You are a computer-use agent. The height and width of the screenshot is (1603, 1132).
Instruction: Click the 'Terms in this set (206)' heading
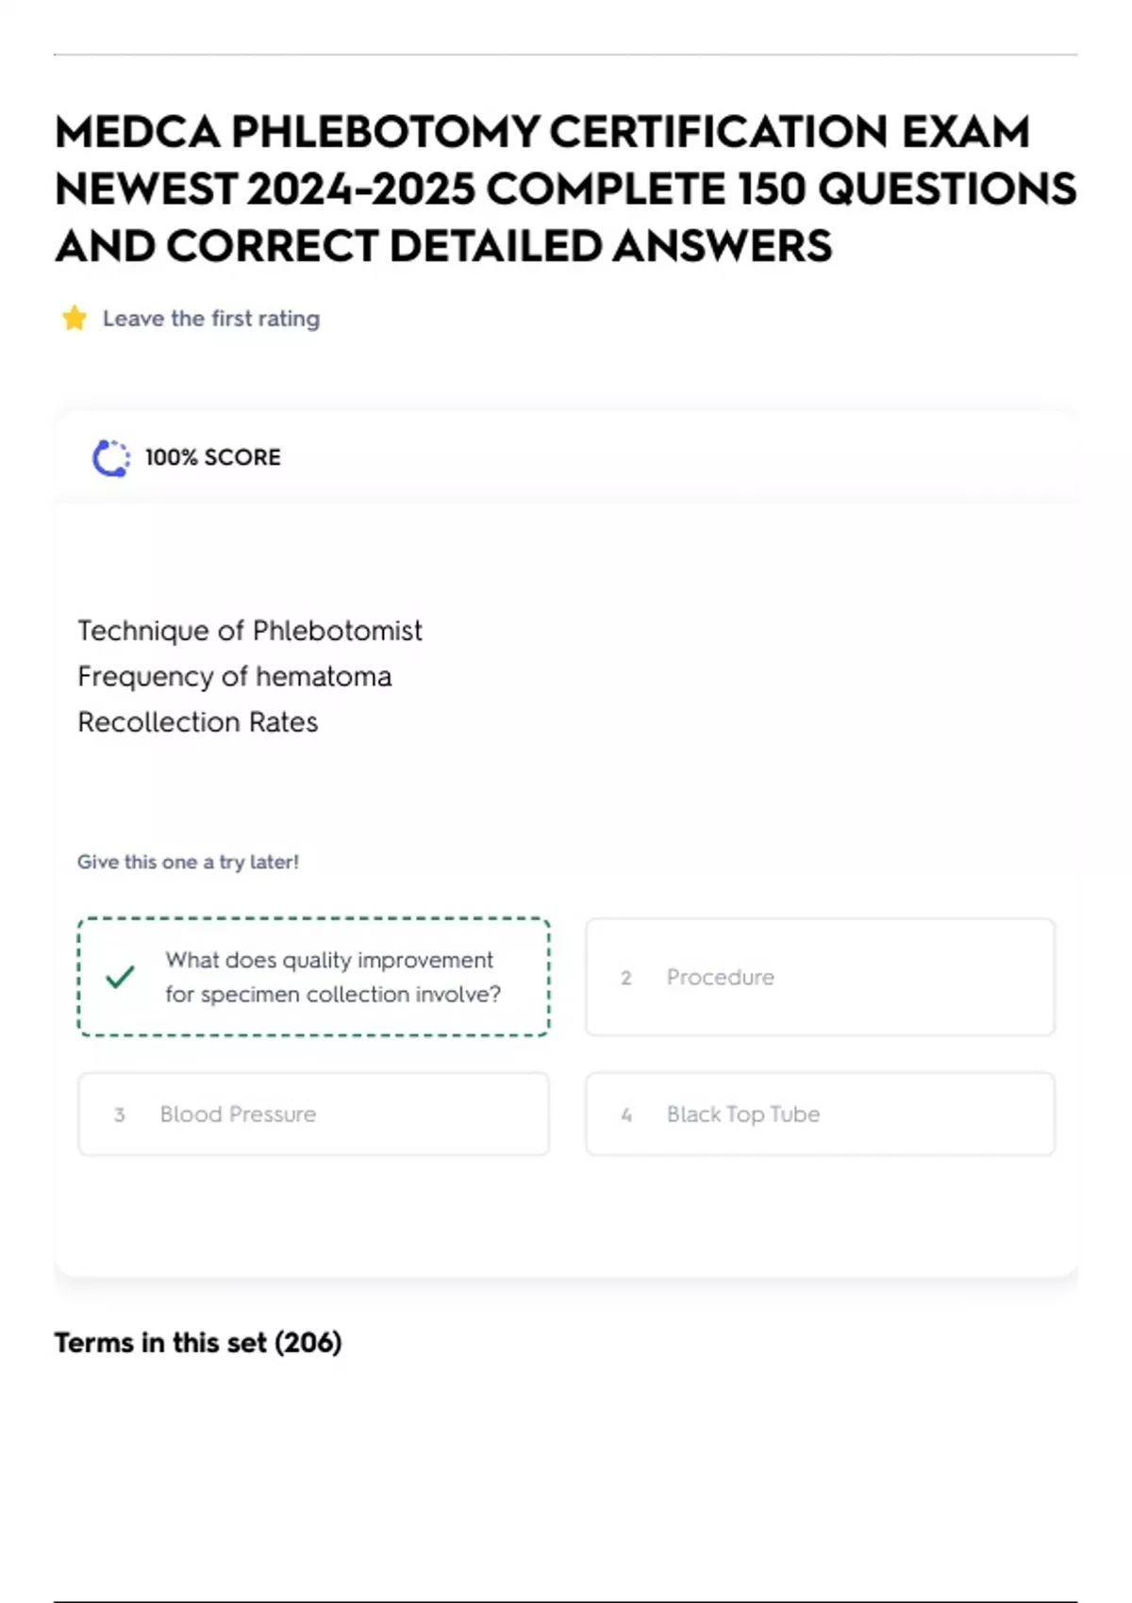coord(198,1343)
